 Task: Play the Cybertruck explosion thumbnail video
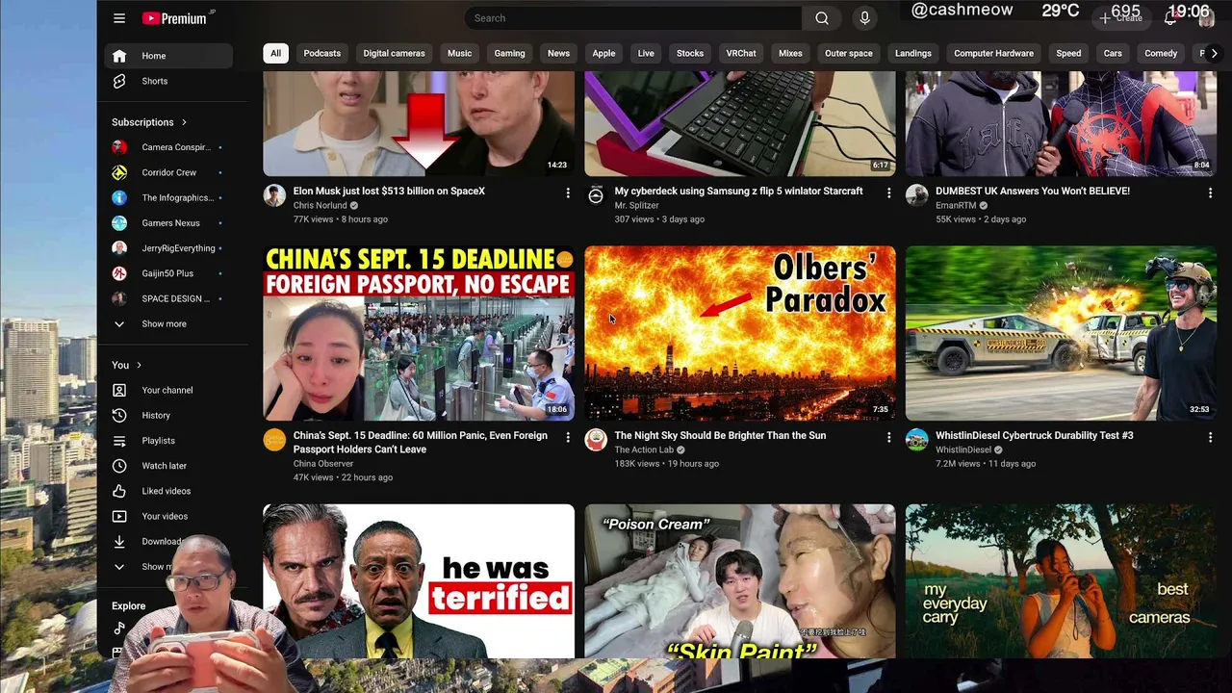coord(1061,333)
